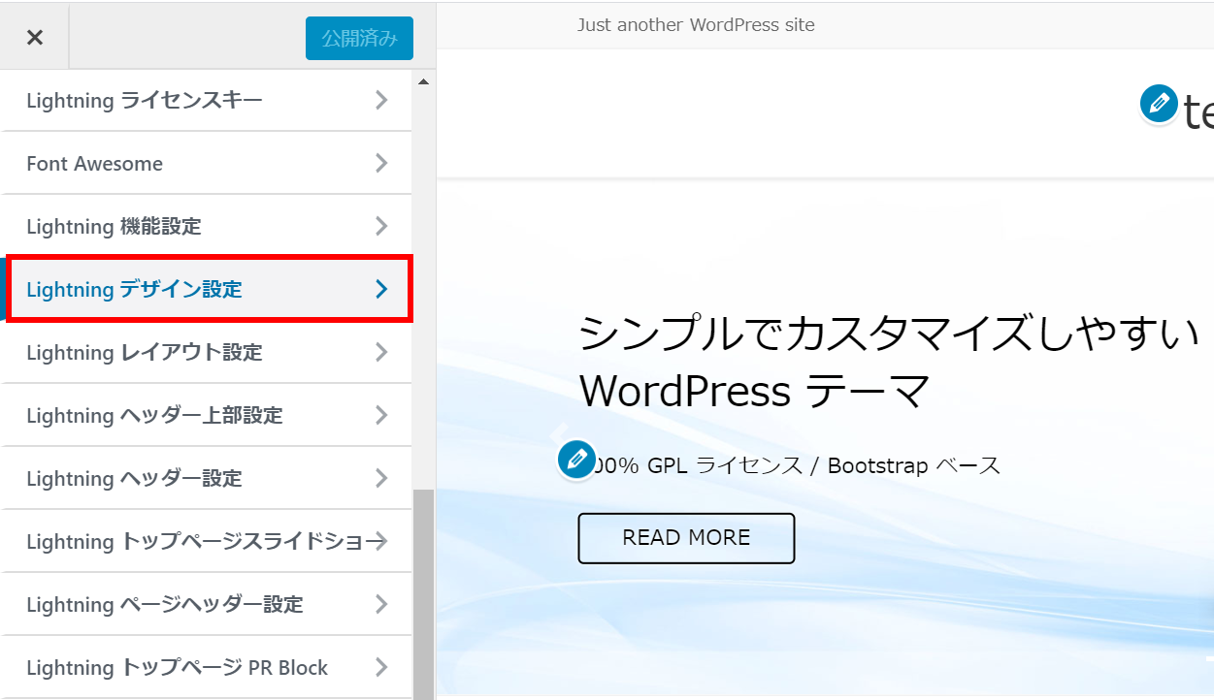Click the chevron beside Lightning 機能設定

381,226
